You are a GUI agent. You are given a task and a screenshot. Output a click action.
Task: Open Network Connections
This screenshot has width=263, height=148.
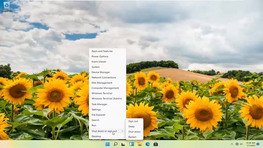108,78
